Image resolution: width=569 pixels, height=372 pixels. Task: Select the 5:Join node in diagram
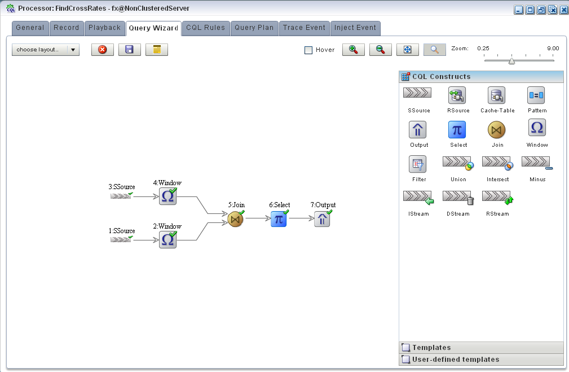click(x=236, y=219)
